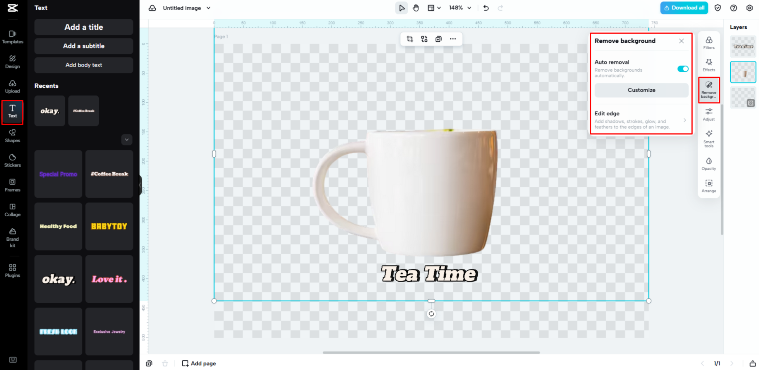Select the Remove background tool
Image resolution: width=759 pixels, height=370 pixels.
(x=709, y=89)
